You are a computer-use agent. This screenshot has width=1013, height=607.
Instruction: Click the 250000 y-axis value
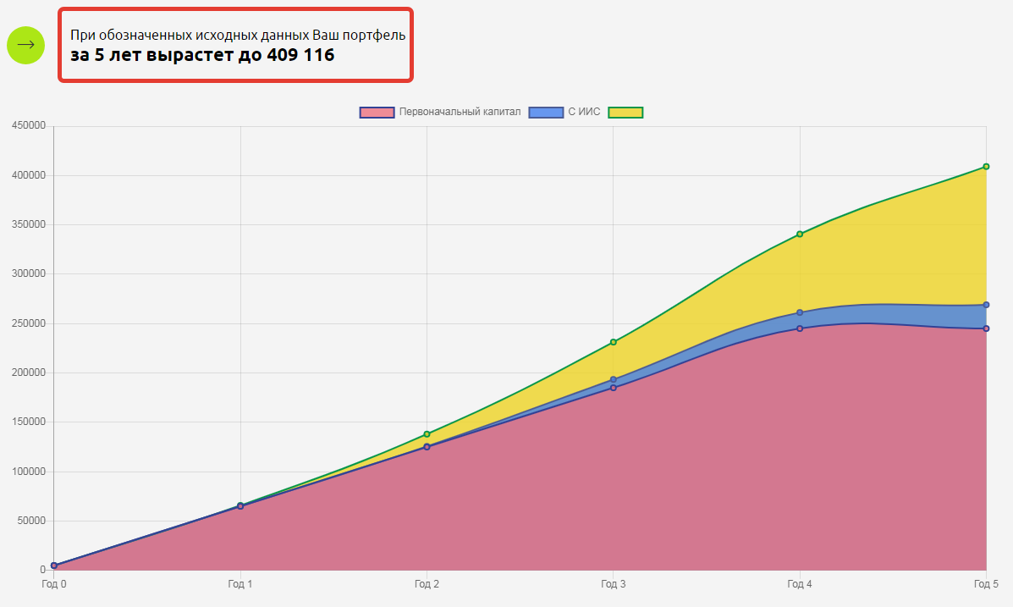pyautogui.click(x=29, y=323)
